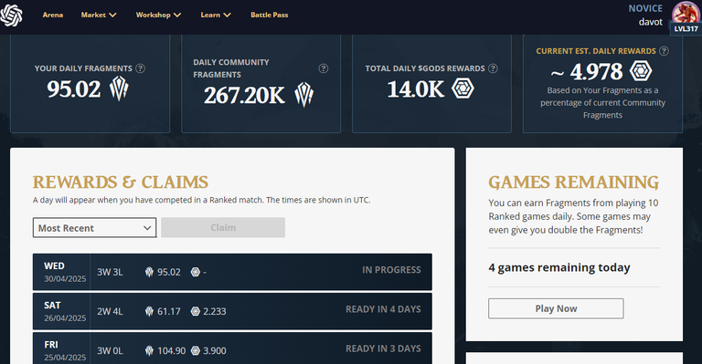Open help icon beside Total Daily $GODS Rewards
702x364 pixels.
pyautogui.click(x=493, y=68)
